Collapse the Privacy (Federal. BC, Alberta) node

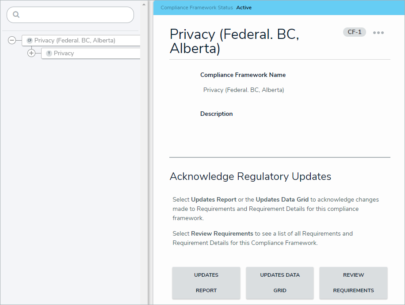tap(12, 40)
